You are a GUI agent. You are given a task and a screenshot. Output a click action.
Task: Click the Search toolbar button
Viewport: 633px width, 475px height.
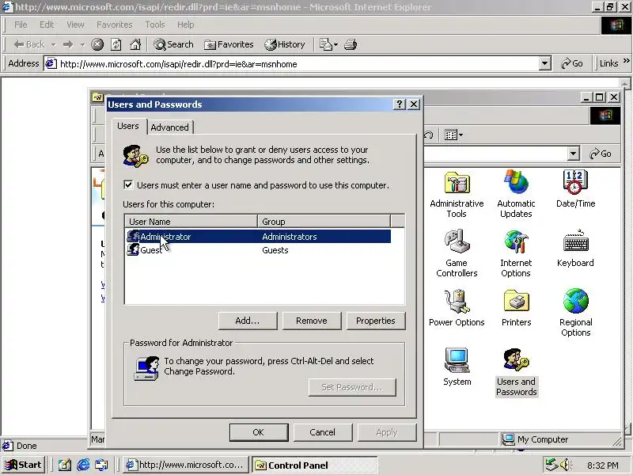point(173,44)
